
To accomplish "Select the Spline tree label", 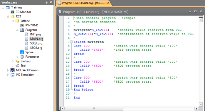I will click(29, 52).
